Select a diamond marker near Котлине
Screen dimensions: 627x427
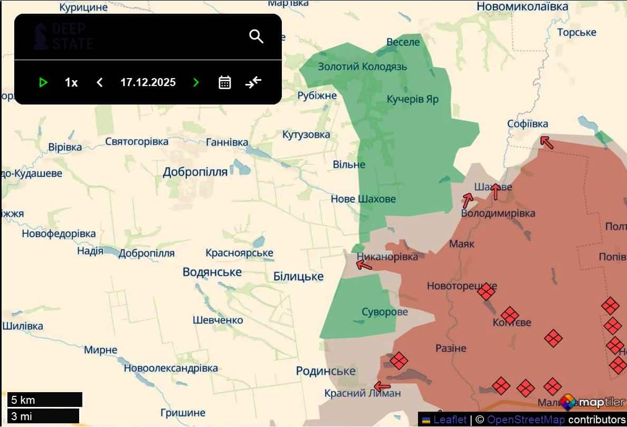(510, 314)
